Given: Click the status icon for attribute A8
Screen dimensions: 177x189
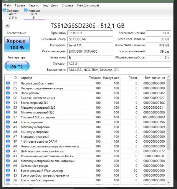Looking at the screenshot, I should (8, 161).
